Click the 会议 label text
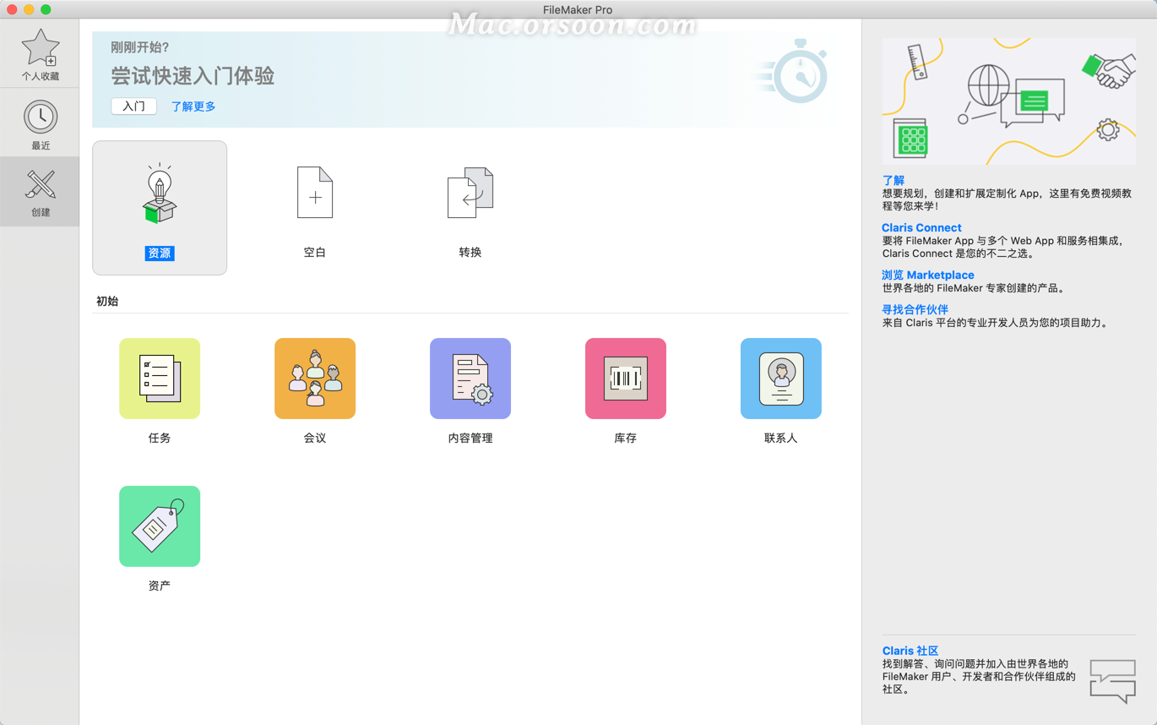The image size is (1157, 725). pyautogui.click(x=315, y=438)
